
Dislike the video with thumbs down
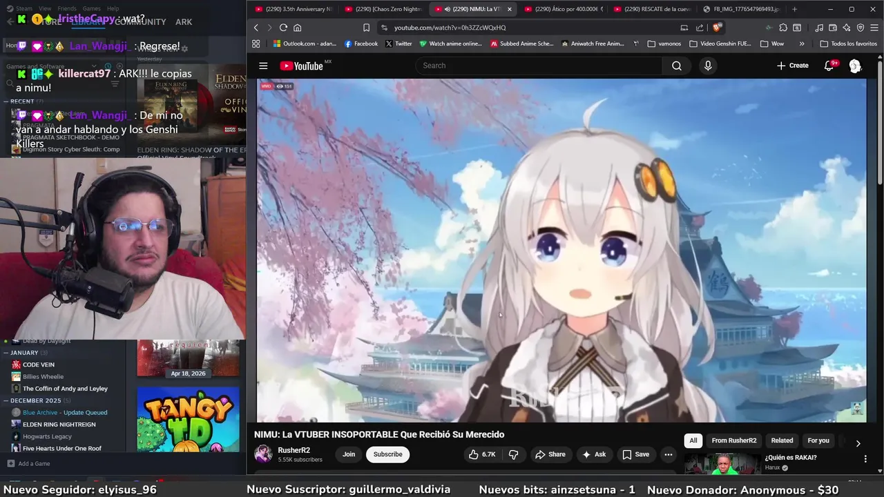[513, 454]
